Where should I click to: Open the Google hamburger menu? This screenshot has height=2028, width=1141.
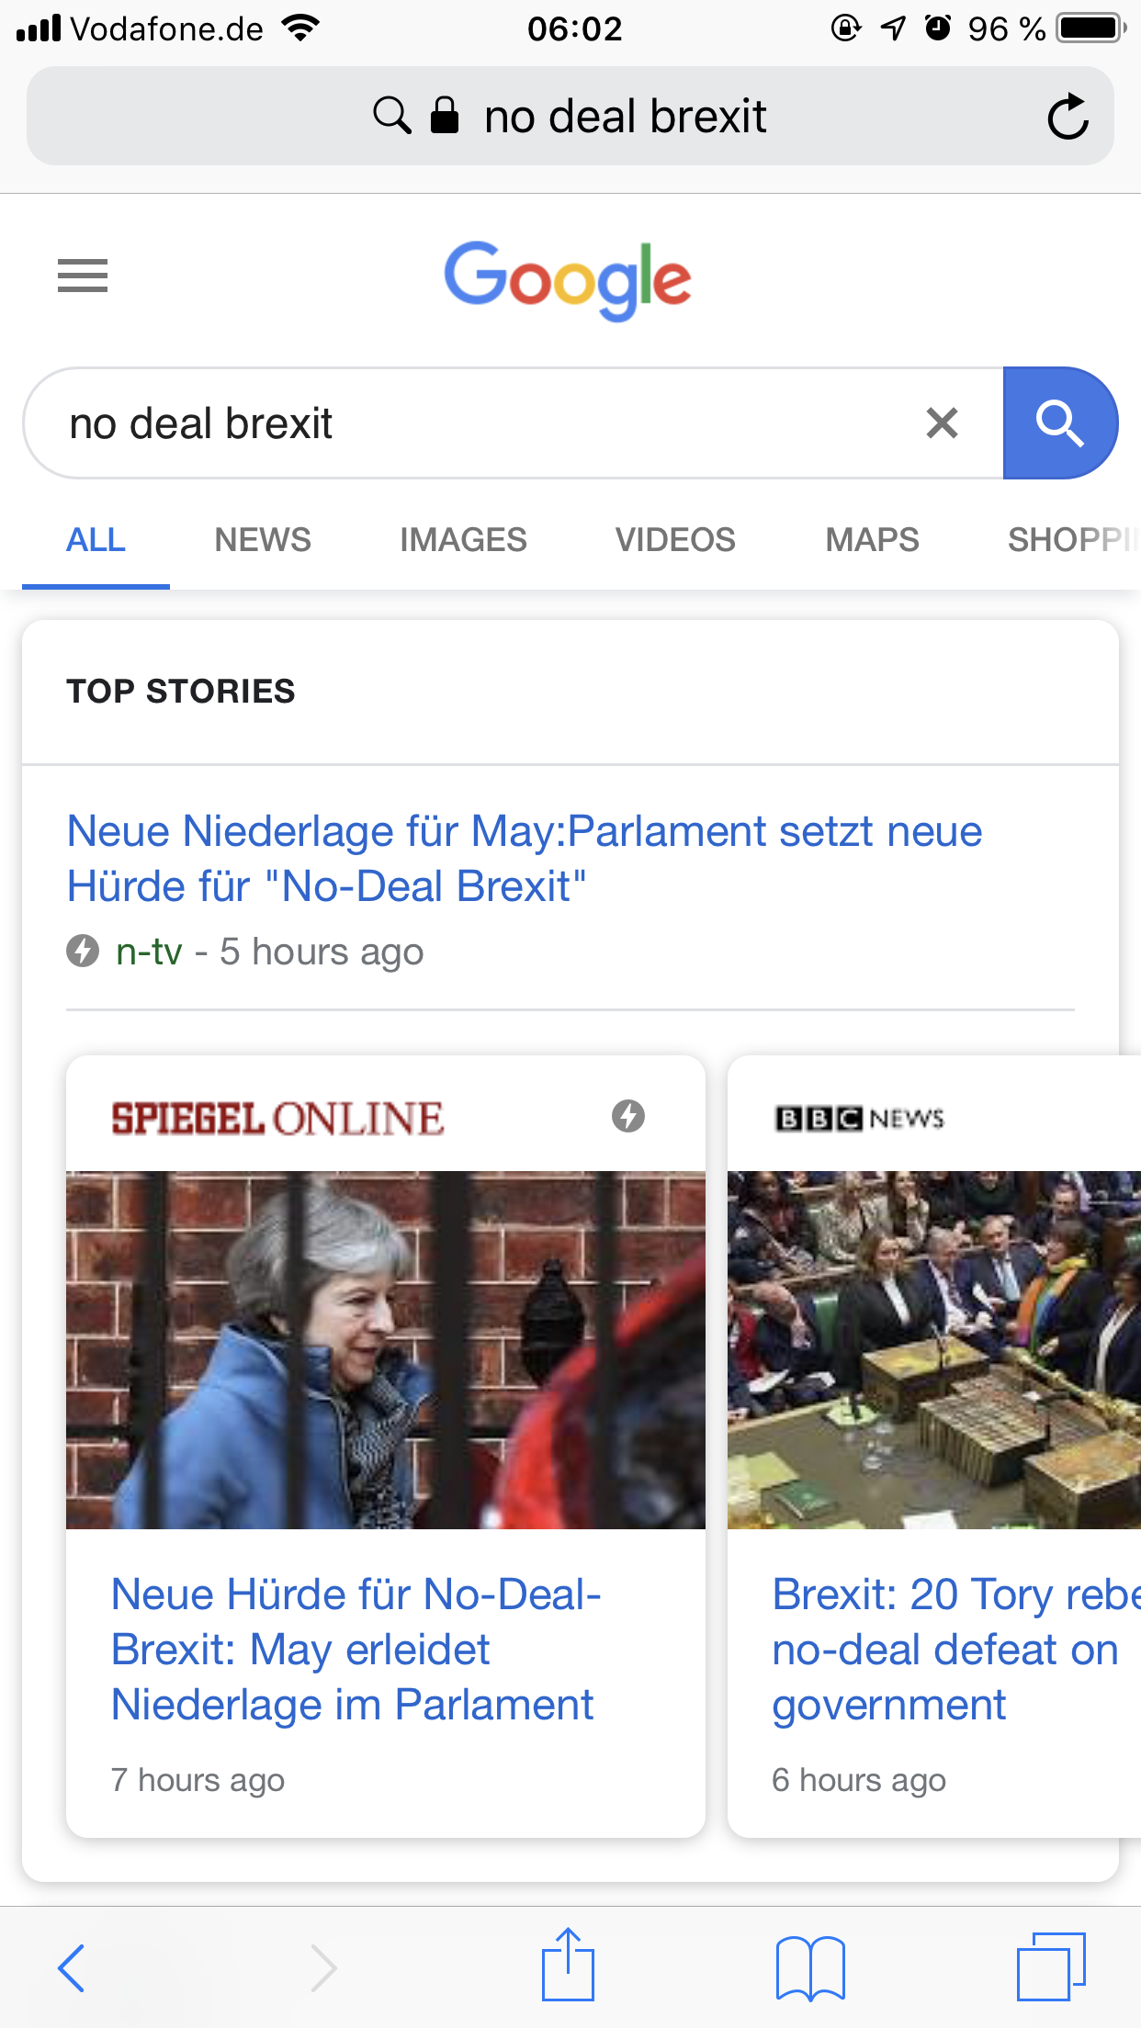point(83,276)
